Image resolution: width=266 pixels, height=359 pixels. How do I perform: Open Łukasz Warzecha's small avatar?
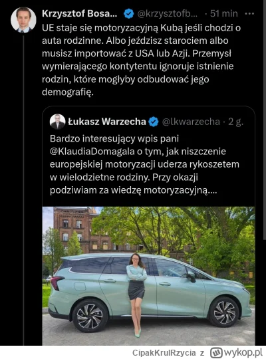57,122
